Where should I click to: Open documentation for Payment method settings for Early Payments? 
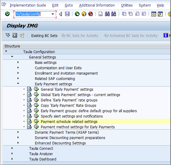click(x=30, y=127)
